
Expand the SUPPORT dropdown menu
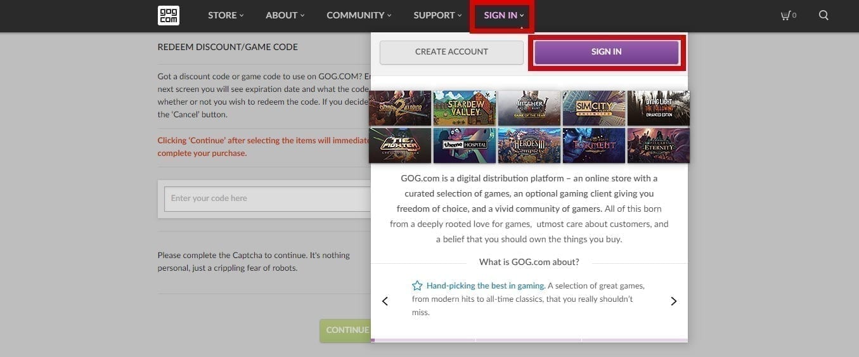[437, 15]
